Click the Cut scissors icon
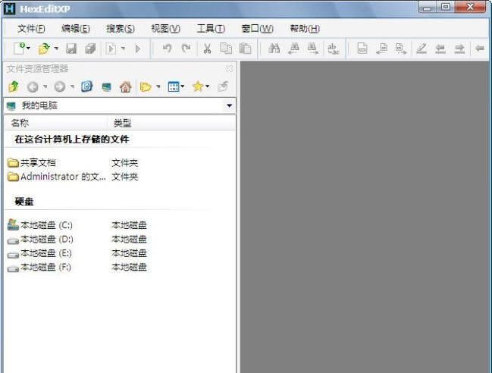The image size is (492, 373). pos(207,49)
